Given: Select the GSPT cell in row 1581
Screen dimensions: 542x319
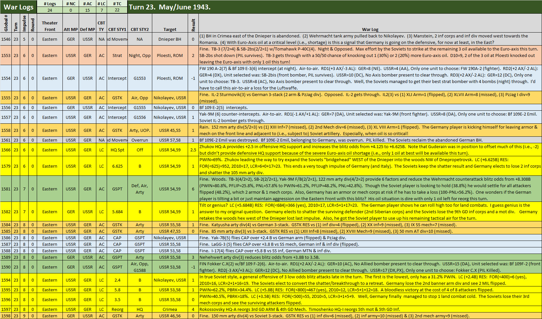Looking at the screenshot, I should click(x=117, y=189).
